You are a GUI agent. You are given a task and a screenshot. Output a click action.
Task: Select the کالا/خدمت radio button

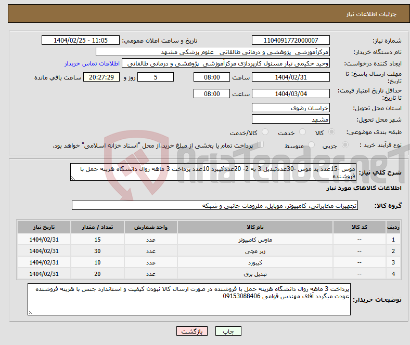[x=265, y=132]
